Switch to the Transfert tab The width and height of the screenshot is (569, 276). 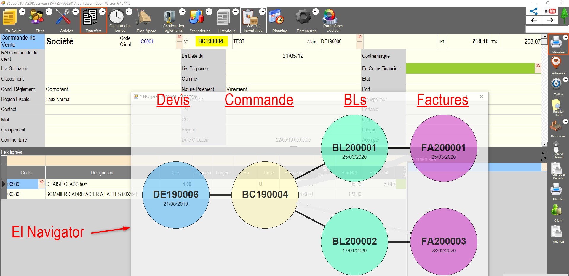tap(93, 20)
